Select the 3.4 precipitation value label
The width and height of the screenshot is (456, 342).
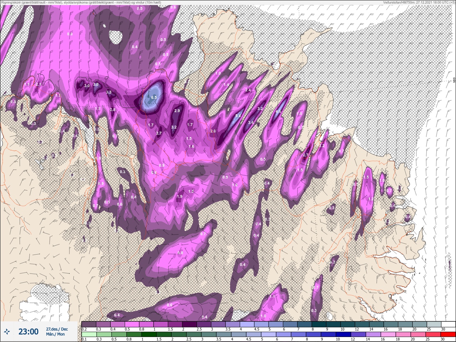[251, 122]
